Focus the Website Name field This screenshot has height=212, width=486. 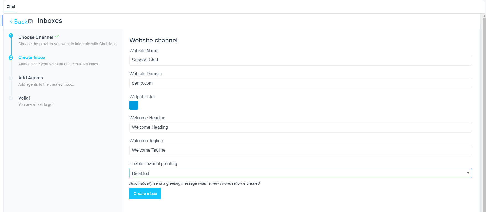point(300,60)
